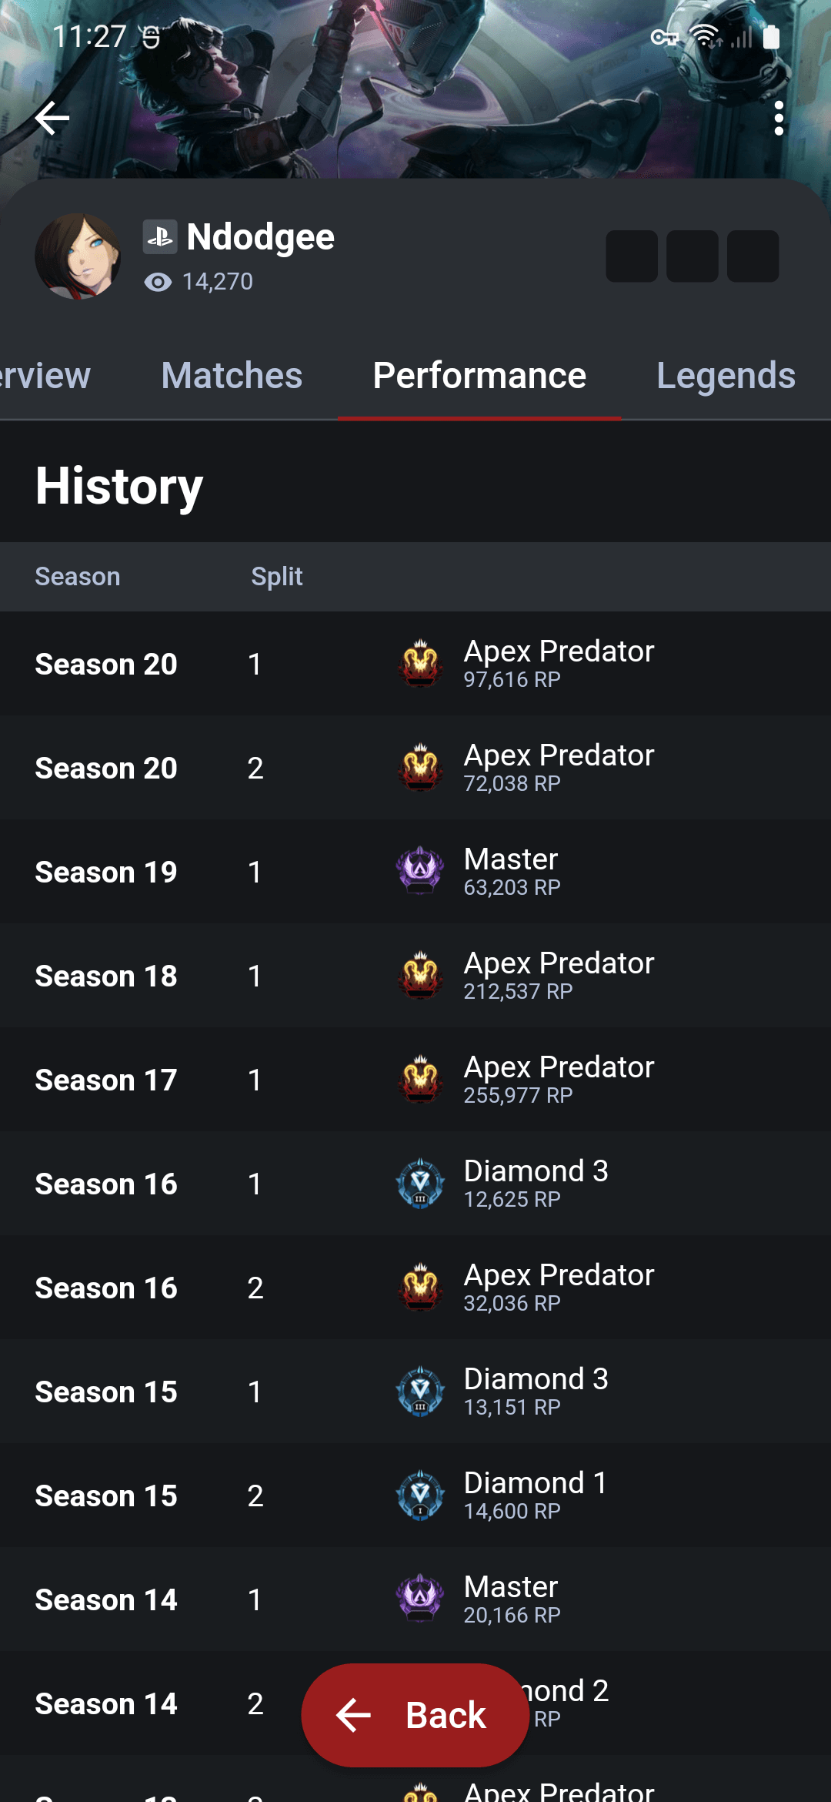Open the three-dot options menu
831x1802 pixels.
point(779,117)
